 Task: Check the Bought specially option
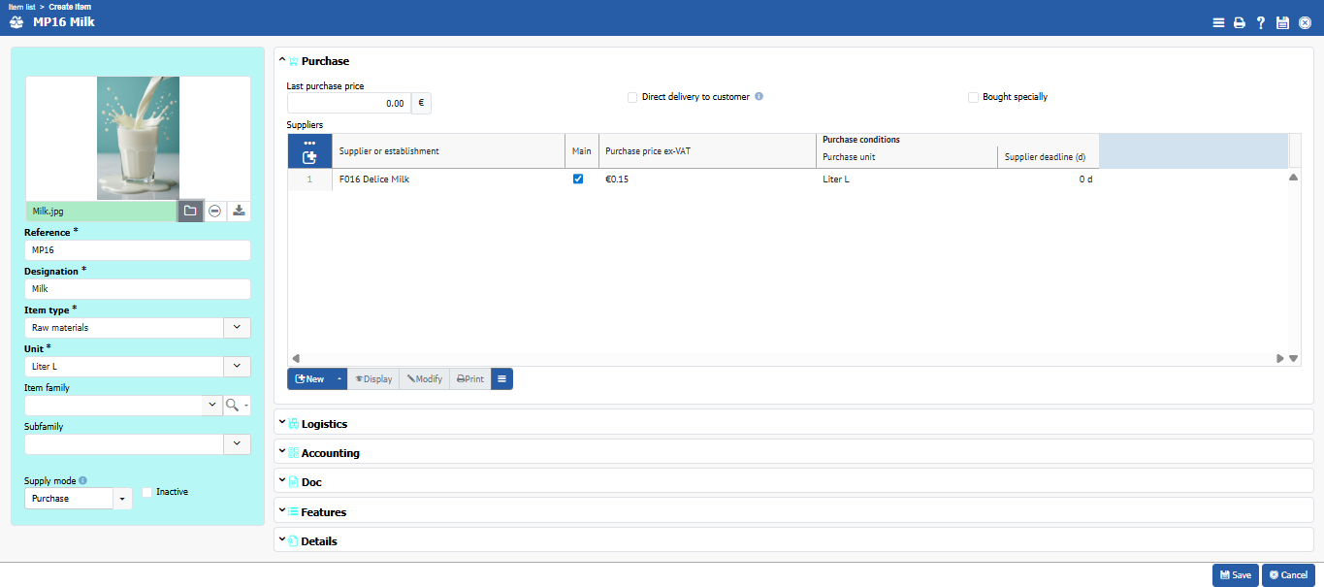tap(973, 97)
